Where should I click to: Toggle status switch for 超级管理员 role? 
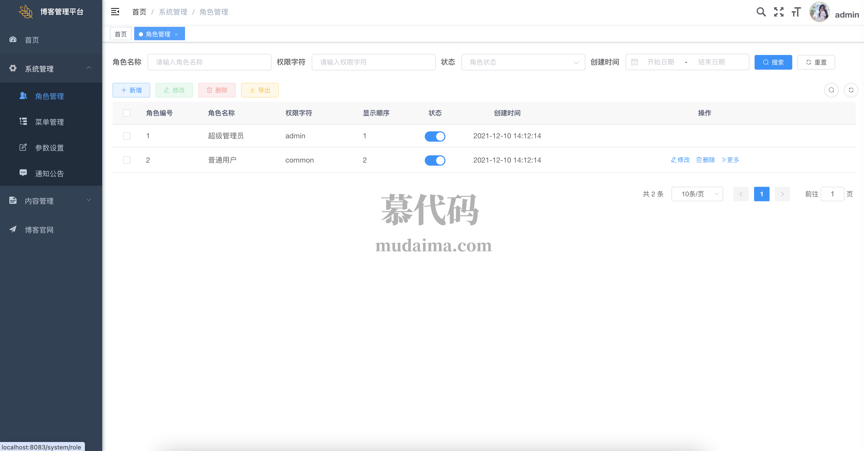[x=435, y=136]
